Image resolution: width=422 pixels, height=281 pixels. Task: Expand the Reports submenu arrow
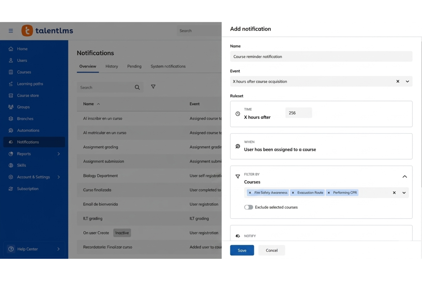point(59,154)
